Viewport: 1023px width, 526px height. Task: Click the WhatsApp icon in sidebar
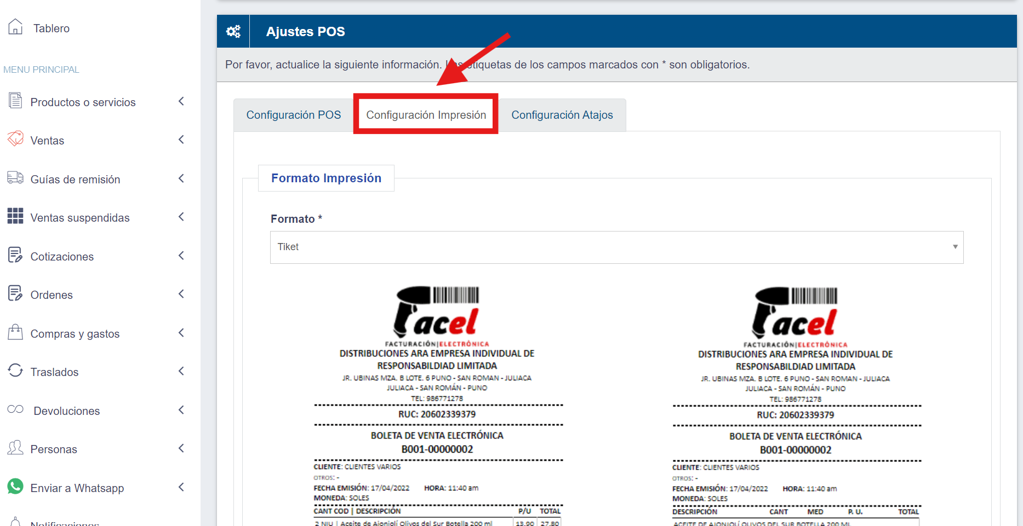(15, 487)
